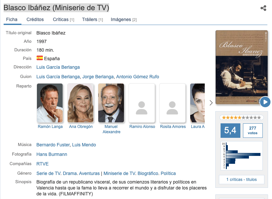
Task: Click the star rating bar
Action: (242, 117)
